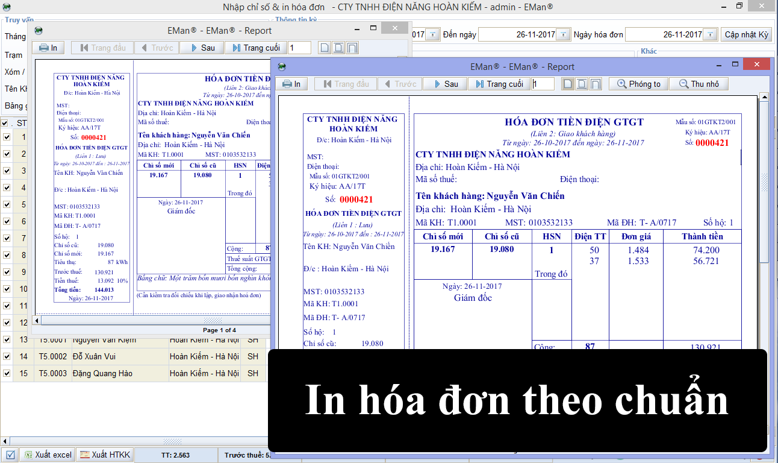
Task: Uncheck the checkbox for row 5
Action: [7, 204]
